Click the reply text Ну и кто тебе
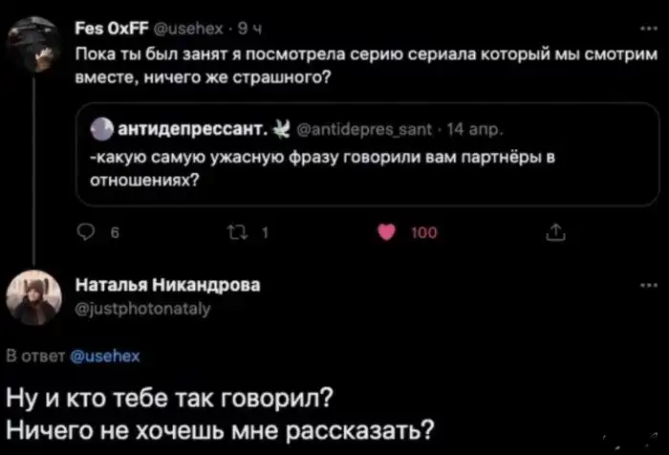669x455 pixels. coord(175,396)
